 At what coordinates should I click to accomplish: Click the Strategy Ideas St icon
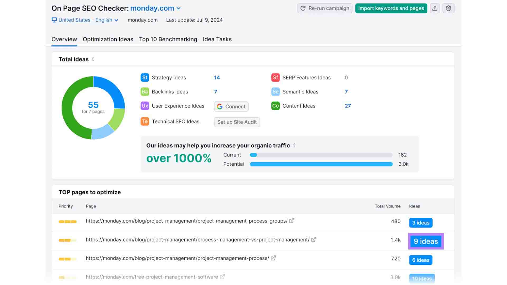[x=145, y=78]
